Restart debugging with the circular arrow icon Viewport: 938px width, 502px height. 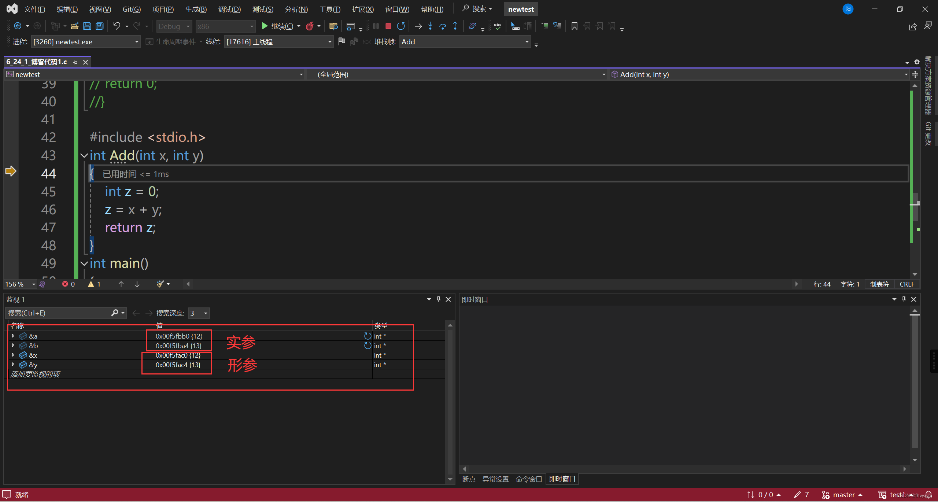click(401, 26)
